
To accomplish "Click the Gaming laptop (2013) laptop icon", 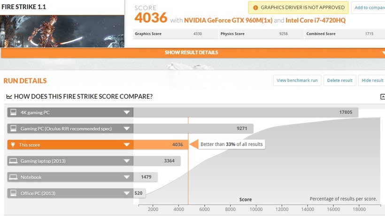I will click(x=13, y=161).
